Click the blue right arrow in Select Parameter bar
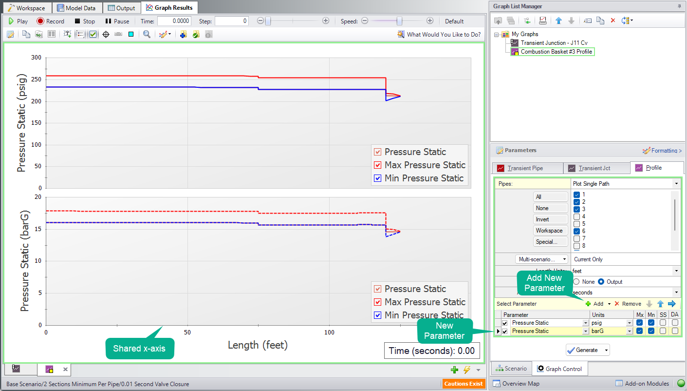This screenshot has width=687, height=391. 672,304
